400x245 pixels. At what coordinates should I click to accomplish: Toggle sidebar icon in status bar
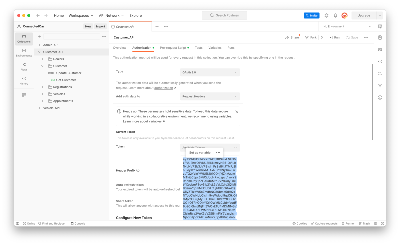click(17, 223)
